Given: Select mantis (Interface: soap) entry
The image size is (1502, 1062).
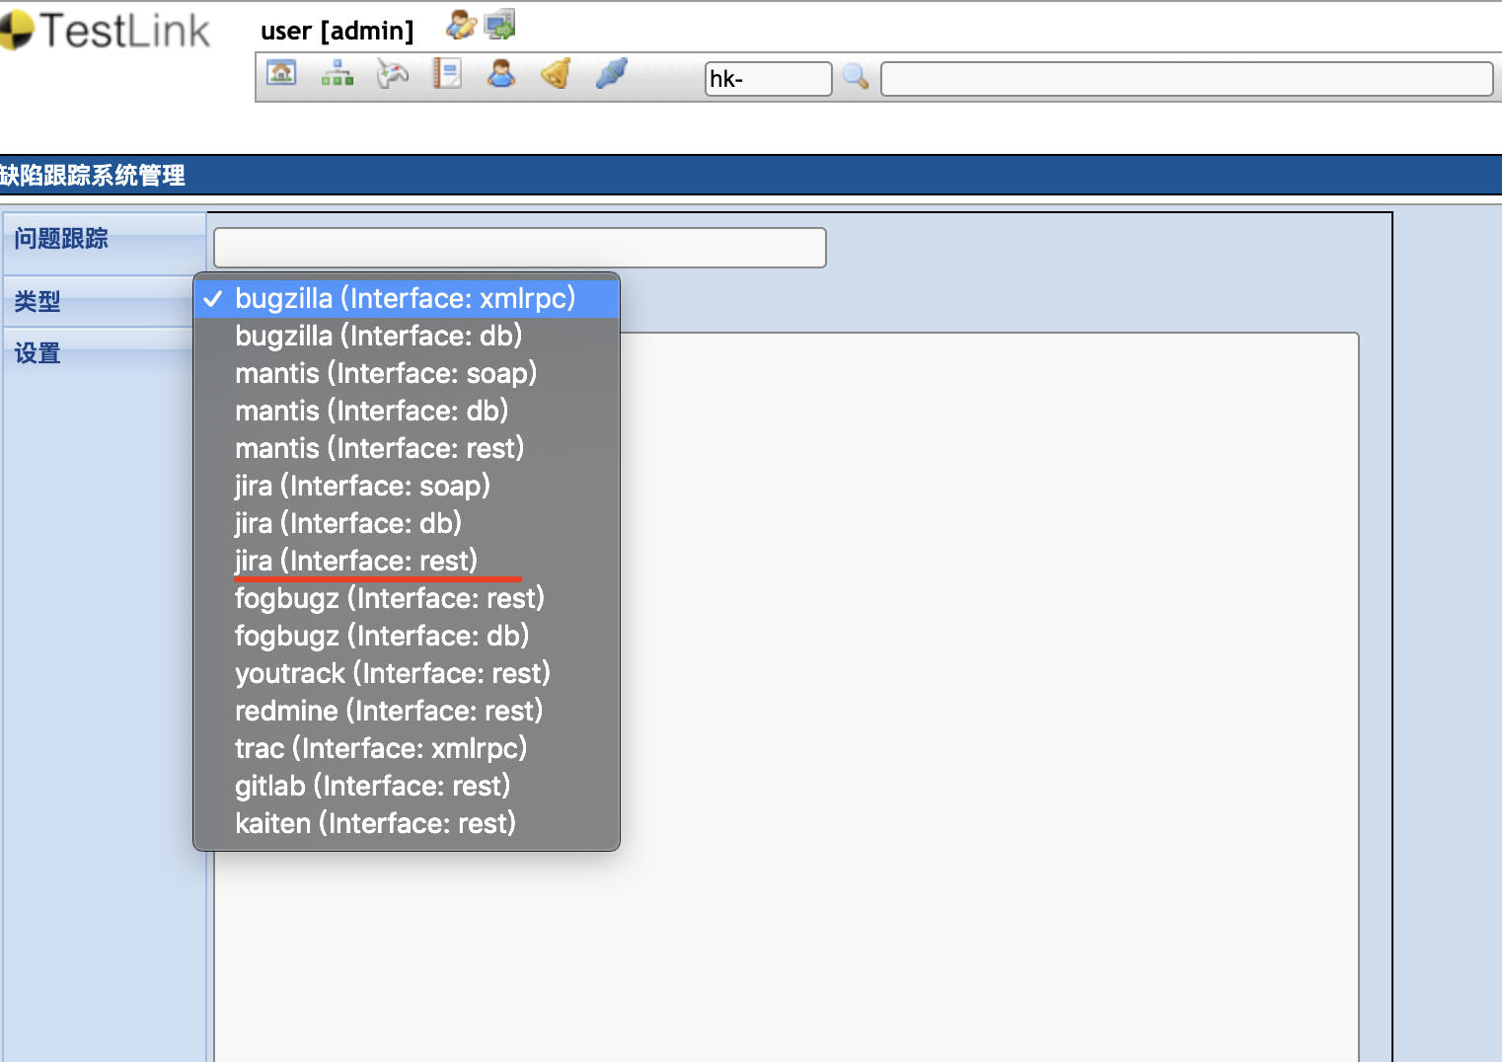Looking at the screenshot, I should tap(385, 373).
